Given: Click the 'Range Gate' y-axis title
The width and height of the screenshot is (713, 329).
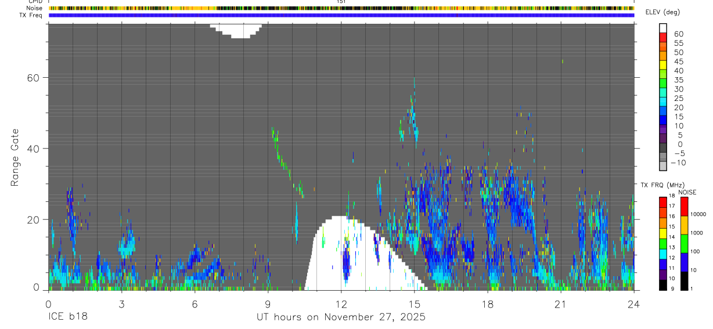Looking at the screenshot, I should [x=15, y=158].
